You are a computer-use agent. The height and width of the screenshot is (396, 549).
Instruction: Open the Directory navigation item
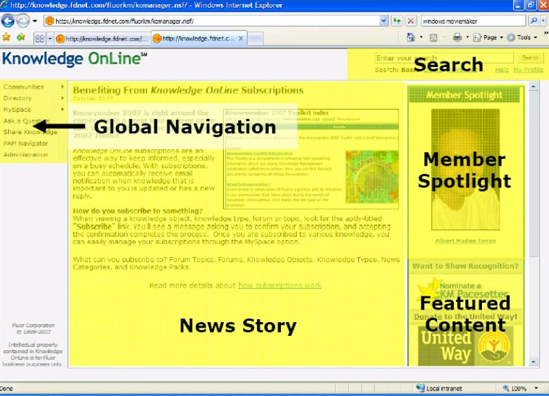17,98
